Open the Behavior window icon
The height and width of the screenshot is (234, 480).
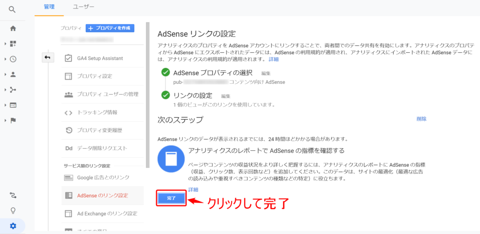(x=13, y=105)
